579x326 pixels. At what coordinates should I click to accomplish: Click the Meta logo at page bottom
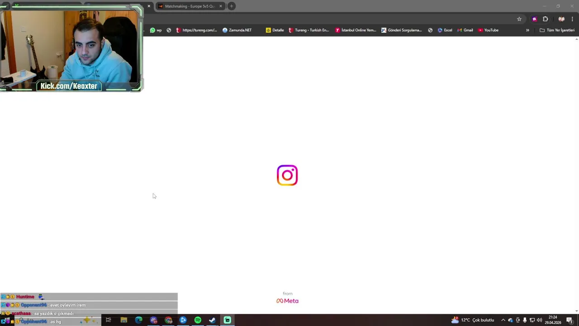pos(287,301)
